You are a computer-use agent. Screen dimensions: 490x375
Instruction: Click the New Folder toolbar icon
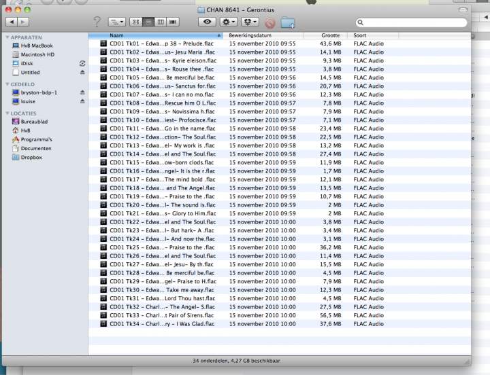pos(288,22)
